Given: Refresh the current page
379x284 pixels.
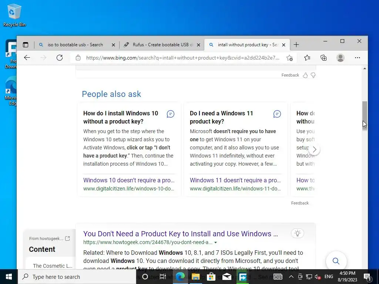Looking at the screenshot, I should [60, 58].
